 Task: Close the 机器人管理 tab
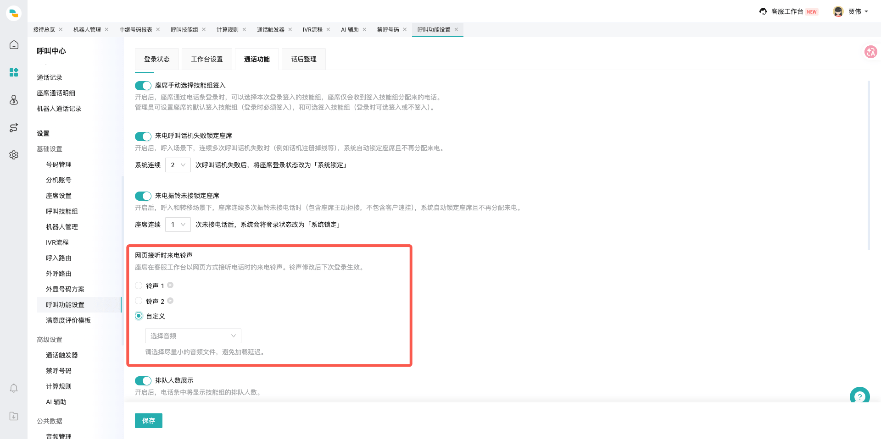tap(106, 29)
